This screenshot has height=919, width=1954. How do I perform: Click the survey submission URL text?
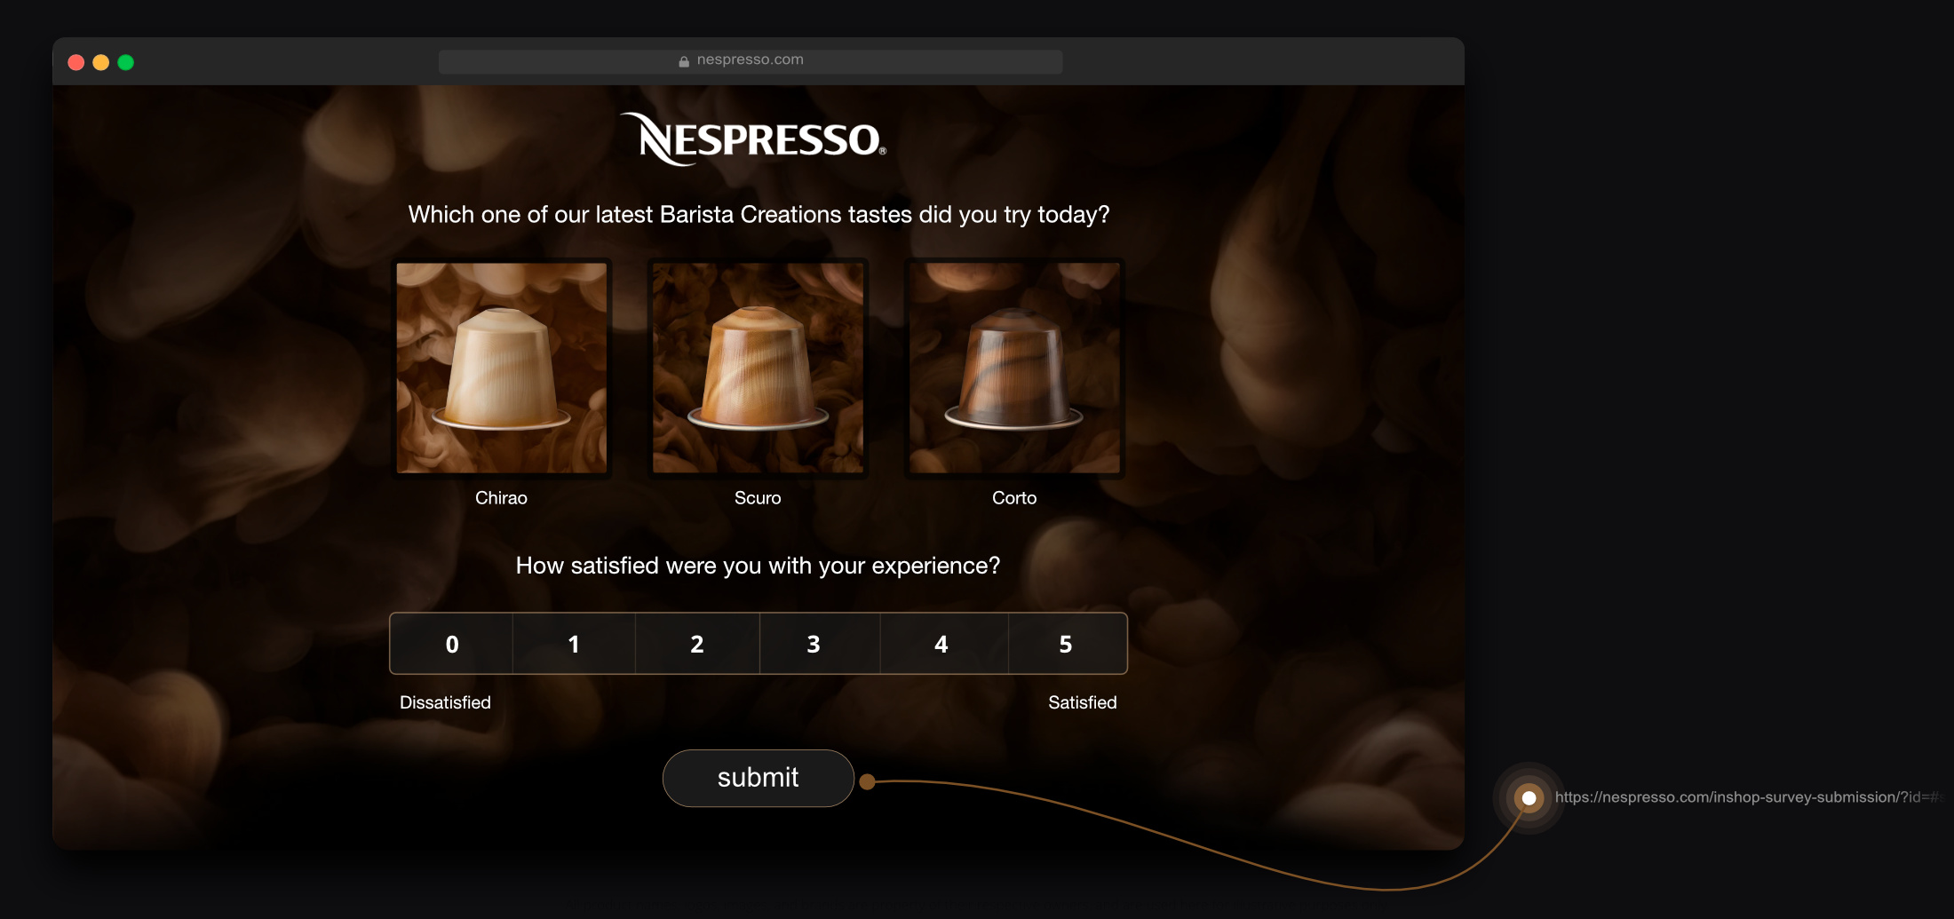[1748, 797]
